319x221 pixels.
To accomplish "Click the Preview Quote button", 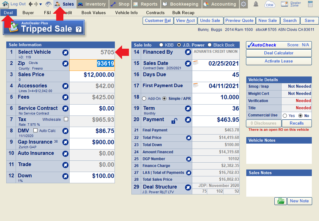I will click(x=239, y=21).
